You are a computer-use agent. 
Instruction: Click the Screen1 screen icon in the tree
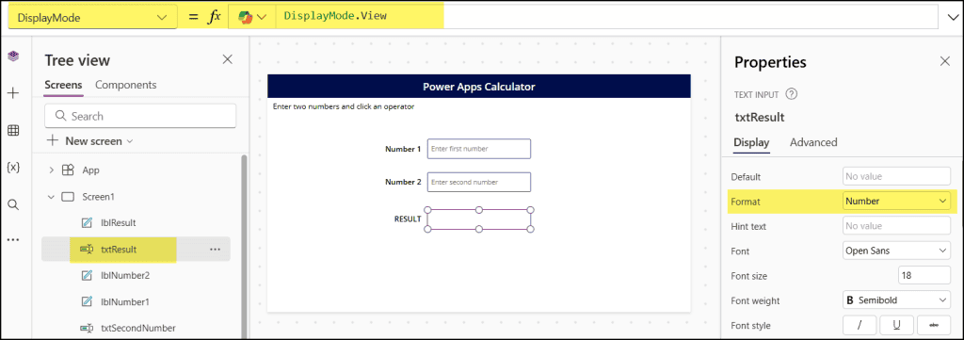(68, 197)
